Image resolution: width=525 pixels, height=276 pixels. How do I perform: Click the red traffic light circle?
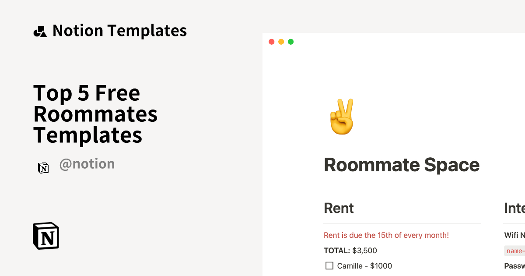tap(271, 41)
